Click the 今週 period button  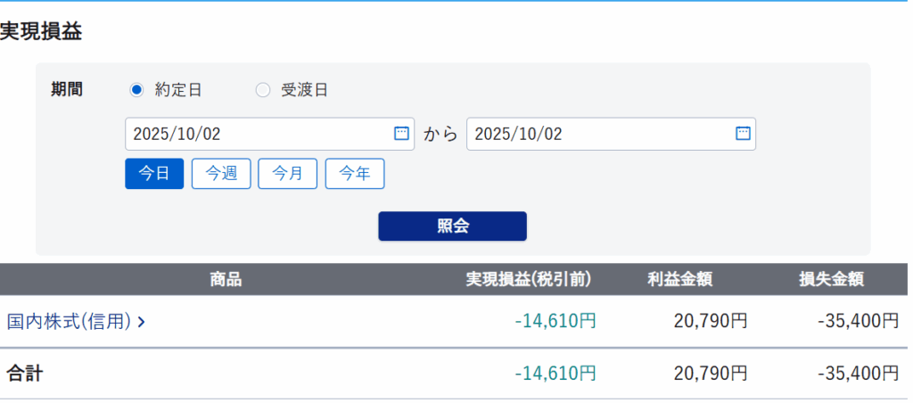(x=221, y=174)
